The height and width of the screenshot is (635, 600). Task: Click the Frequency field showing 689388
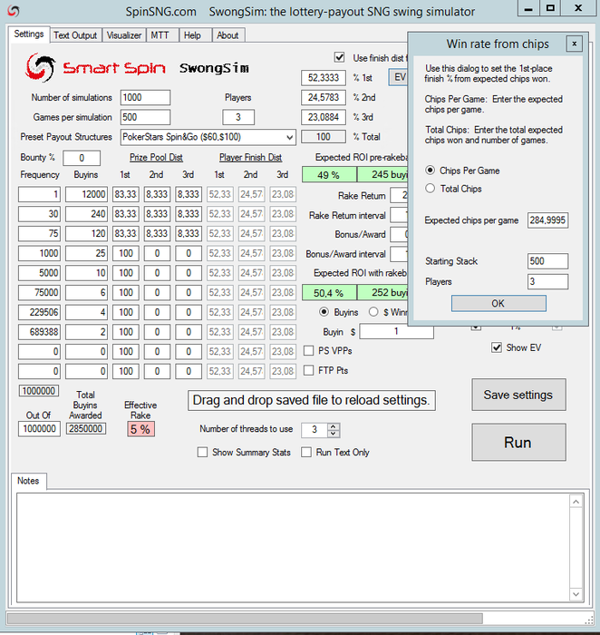[x=39, y=332]
